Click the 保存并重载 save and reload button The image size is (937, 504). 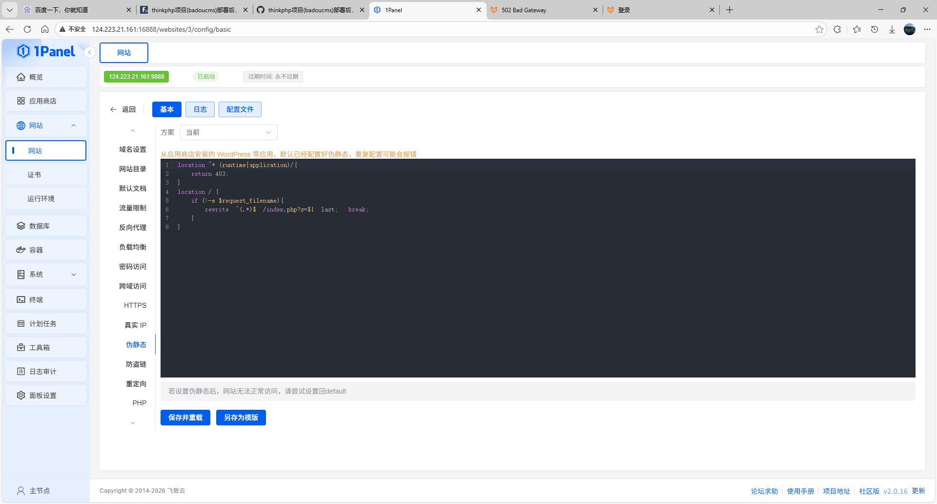(x=185, y=418)
